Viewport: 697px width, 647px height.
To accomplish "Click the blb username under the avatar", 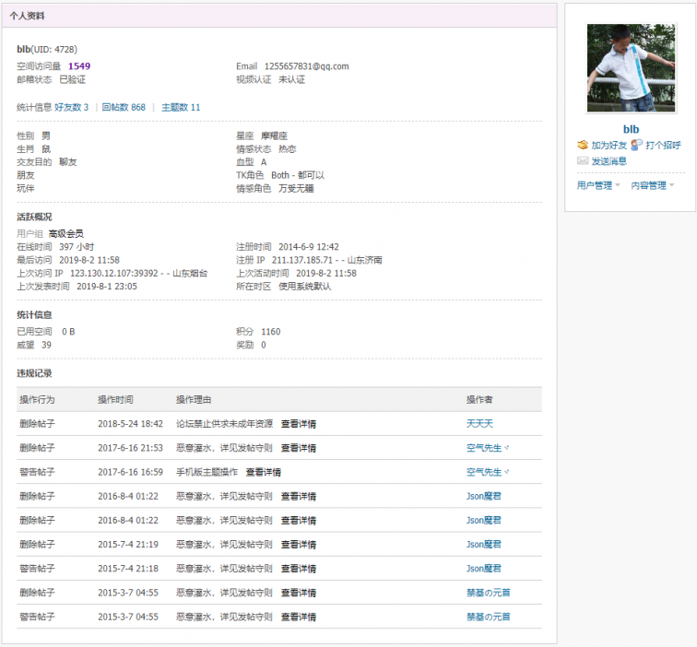I will [x=631, y=129].
